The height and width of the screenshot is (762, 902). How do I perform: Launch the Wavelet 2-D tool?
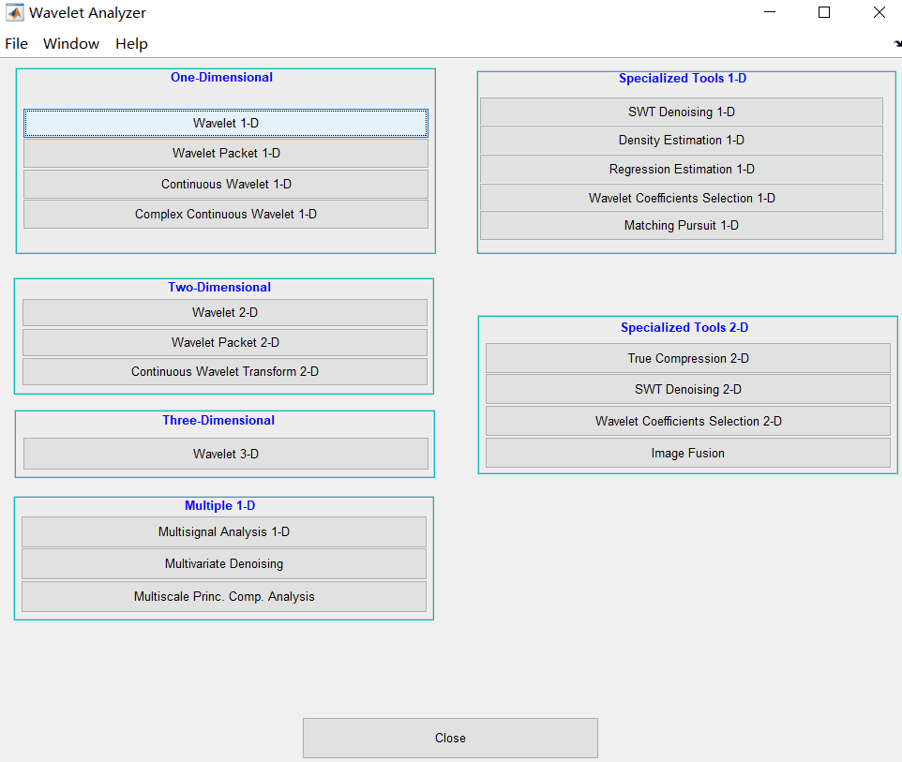225,312
